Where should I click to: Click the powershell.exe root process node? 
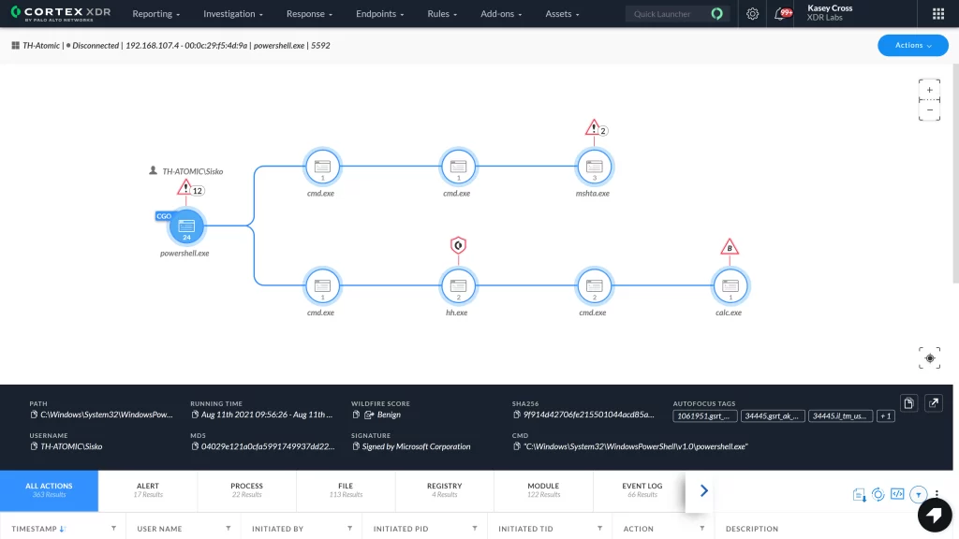(185, 226)
